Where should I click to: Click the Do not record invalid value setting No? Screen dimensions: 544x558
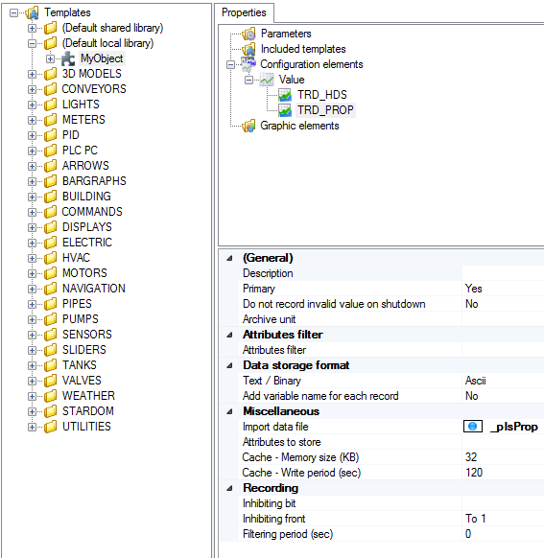coord(472,304)
